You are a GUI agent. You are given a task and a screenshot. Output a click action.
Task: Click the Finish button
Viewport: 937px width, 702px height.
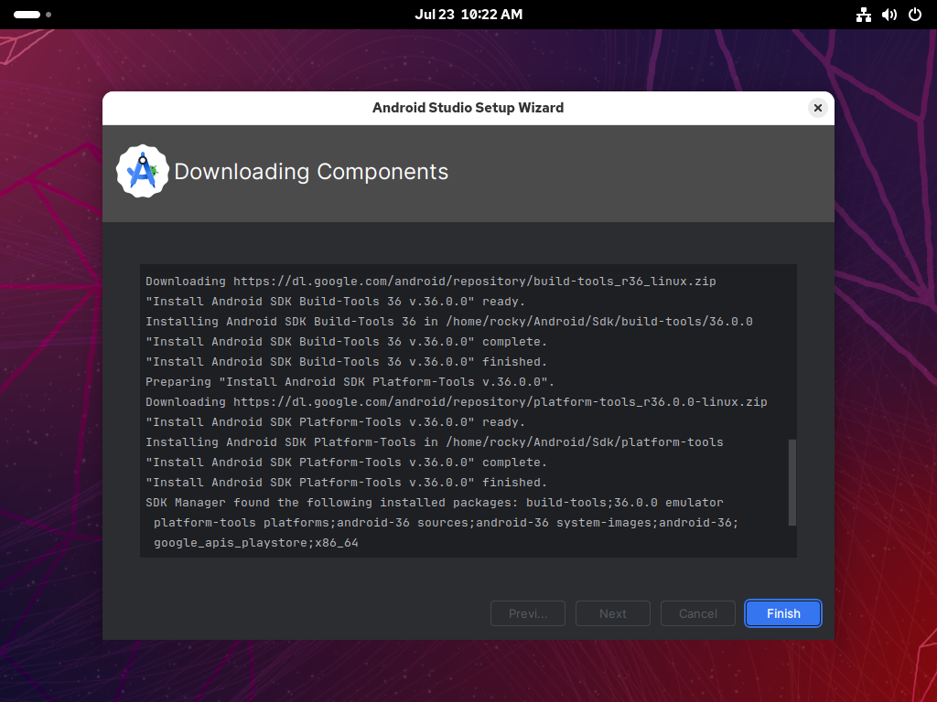click(x=783, y=613)
